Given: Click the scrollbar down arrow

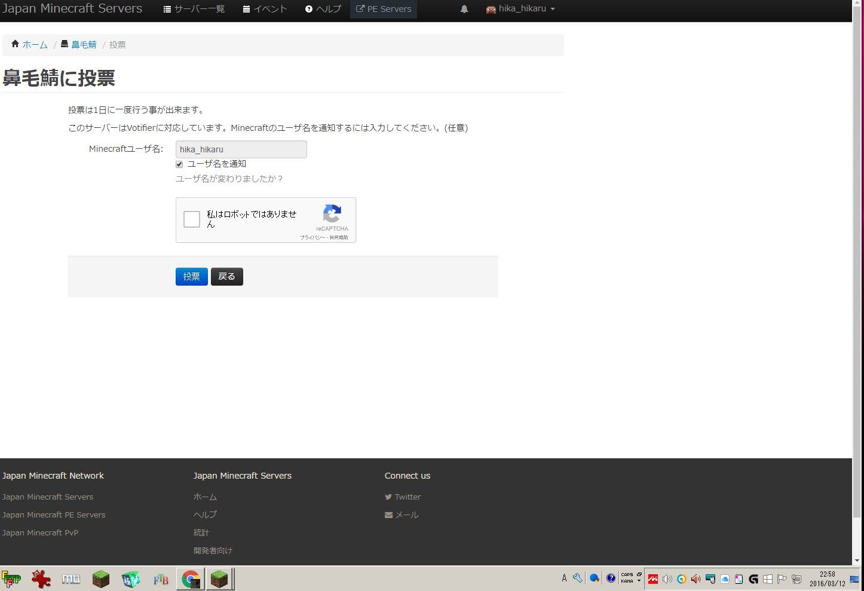Looking at the screenshot, I should click(x=858, y=561).
